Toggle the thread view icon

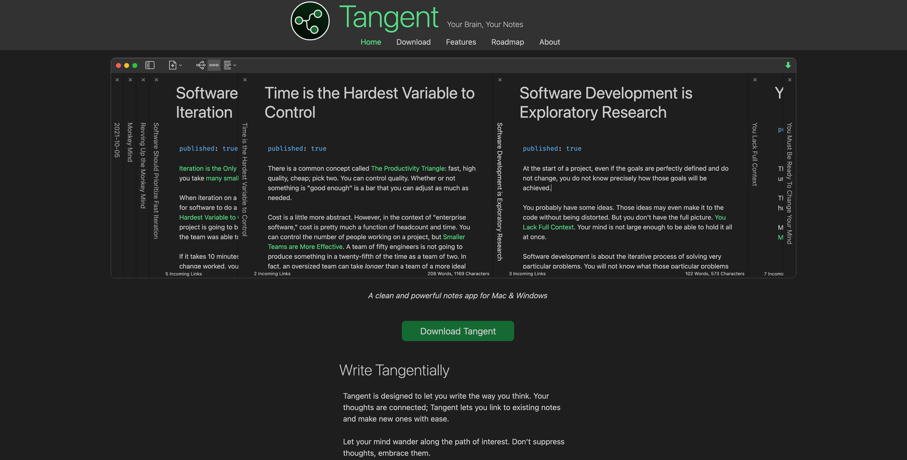tap(214, 65)
